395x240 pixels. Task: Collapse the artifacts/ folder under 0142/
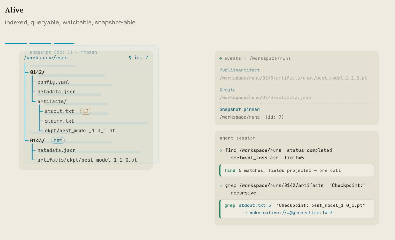(52, 101)
